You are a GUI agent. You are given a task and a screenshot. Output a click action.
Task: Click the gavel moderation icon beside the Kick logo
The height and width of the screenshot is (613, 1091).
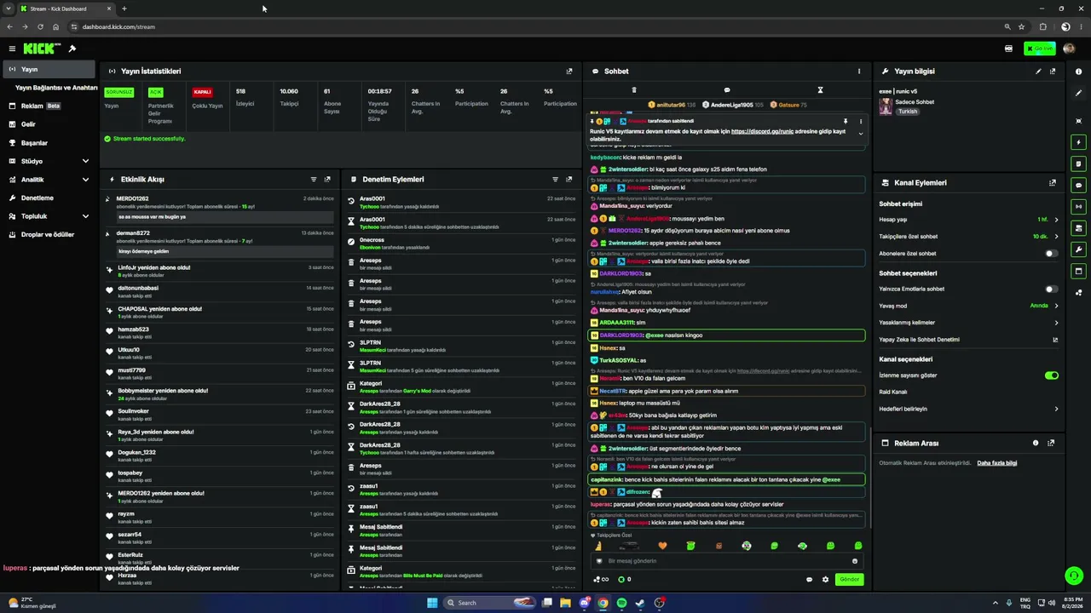click(x=72, y=49)
